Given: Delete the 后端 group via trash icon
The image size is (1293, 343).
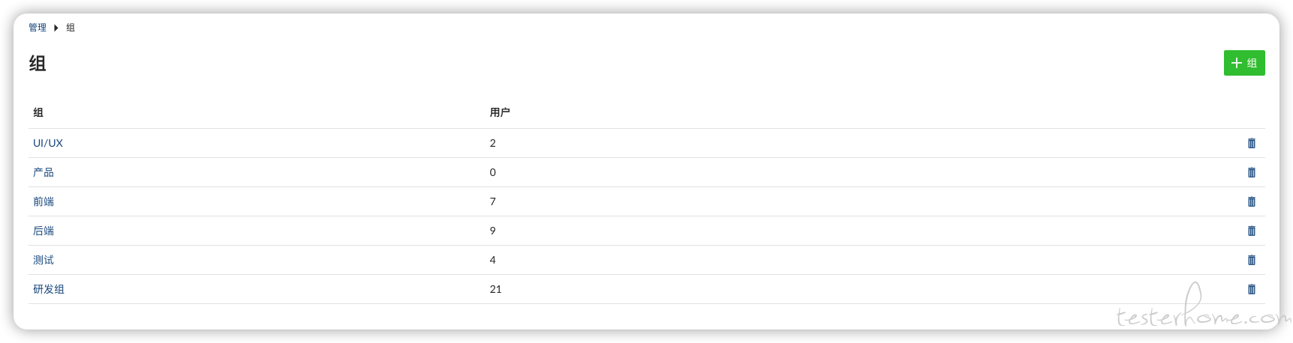Looking at the screenshot, I should (x=1251, y=231).
